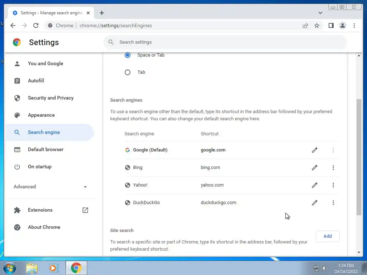Click the scrollbar up arrow
This screenshot has height=275, width=367.
tap(359, 56)
